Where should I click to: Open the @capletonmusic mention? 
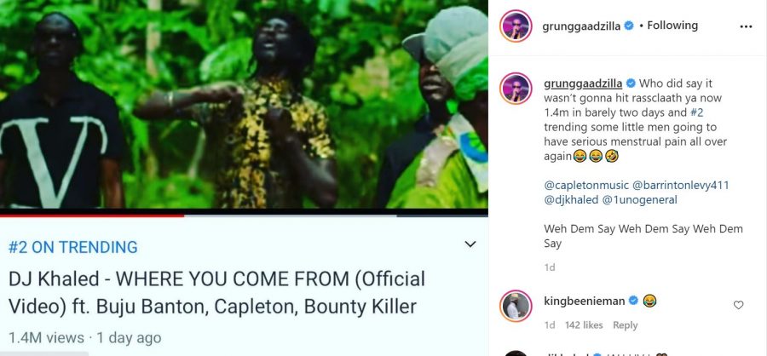point(585,186)
